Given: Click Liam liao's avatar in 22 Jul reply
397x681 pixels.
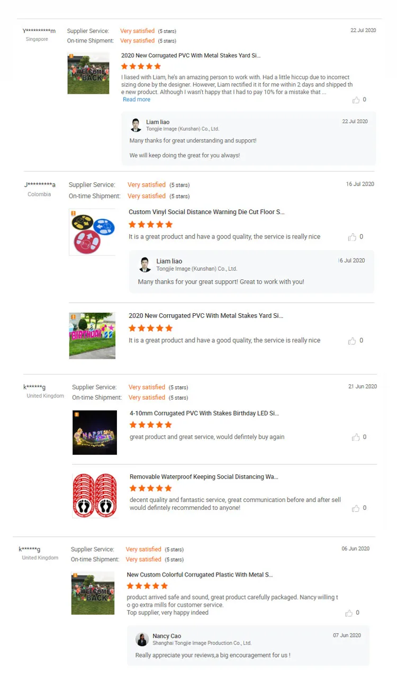Looking at the screenshot, I should [x=136, y=125].
